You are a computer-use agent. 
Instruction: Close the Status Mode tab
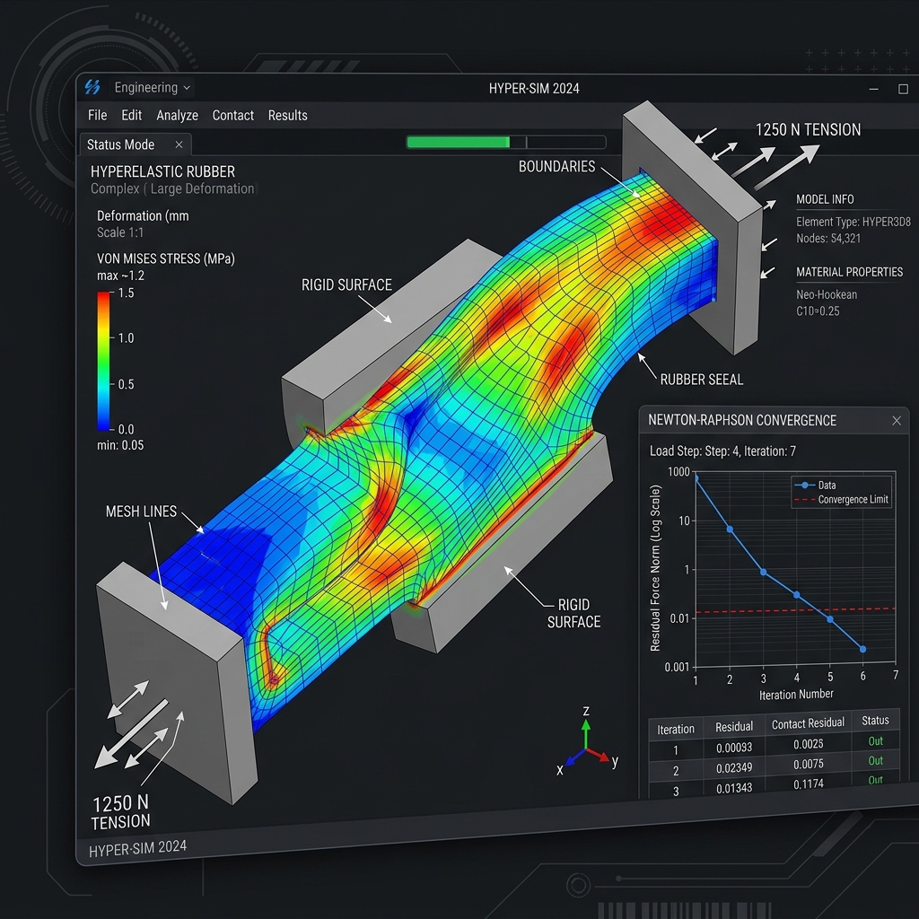point(179,144)
